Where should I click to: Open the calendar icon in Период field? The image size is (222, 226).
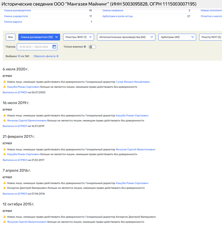(x=54, y=47)
